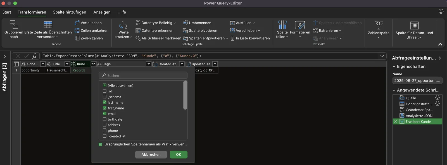Image resolution: width=447 pixels, height=165 pixels.
Task: Click the fx formula icon
Action: pyautogui.click(x=34, y=56)
